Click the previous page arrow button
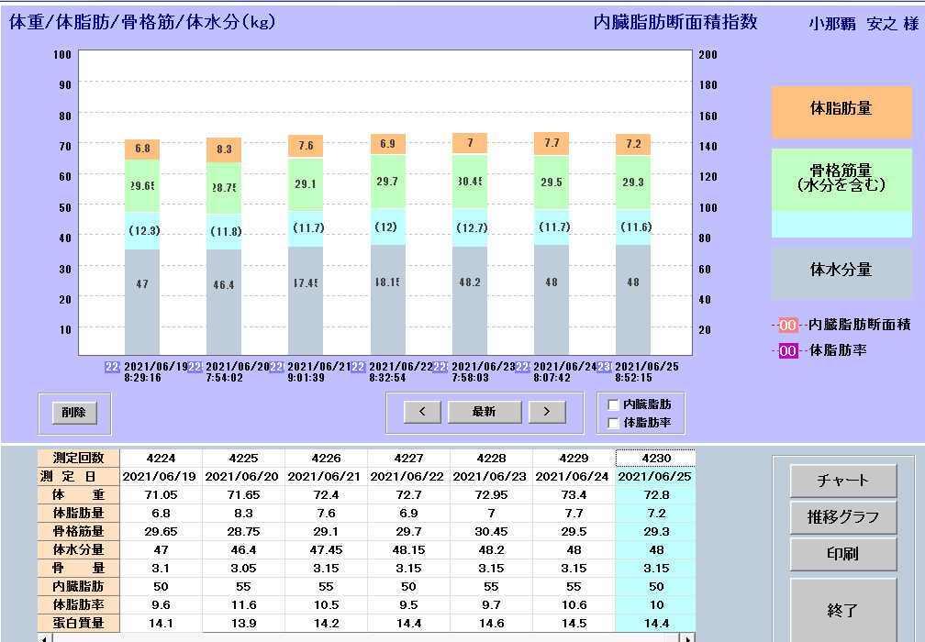This screenshot has height=642, width=925. 422,412
